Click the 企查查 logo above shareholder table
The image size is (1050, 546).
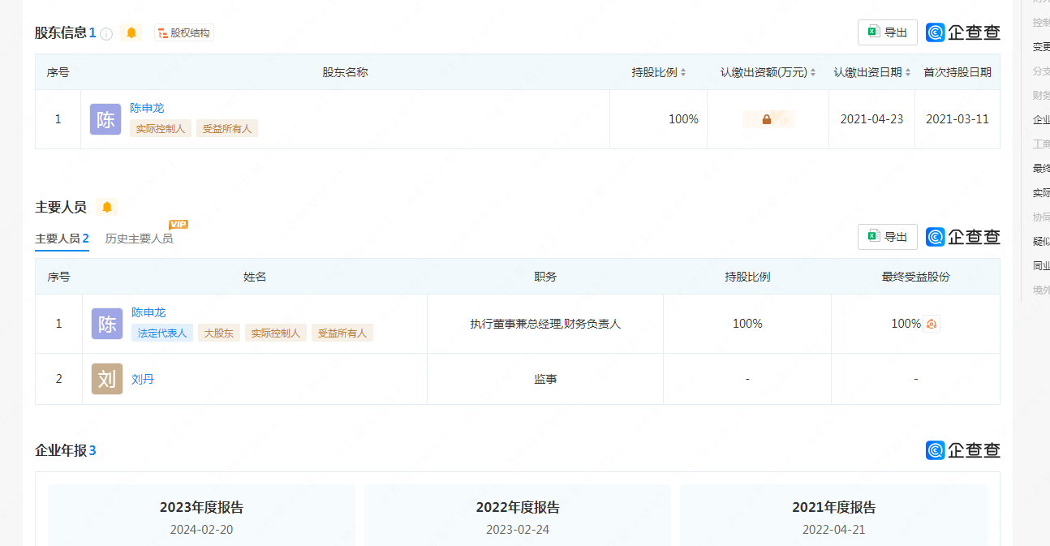(963, 32)
